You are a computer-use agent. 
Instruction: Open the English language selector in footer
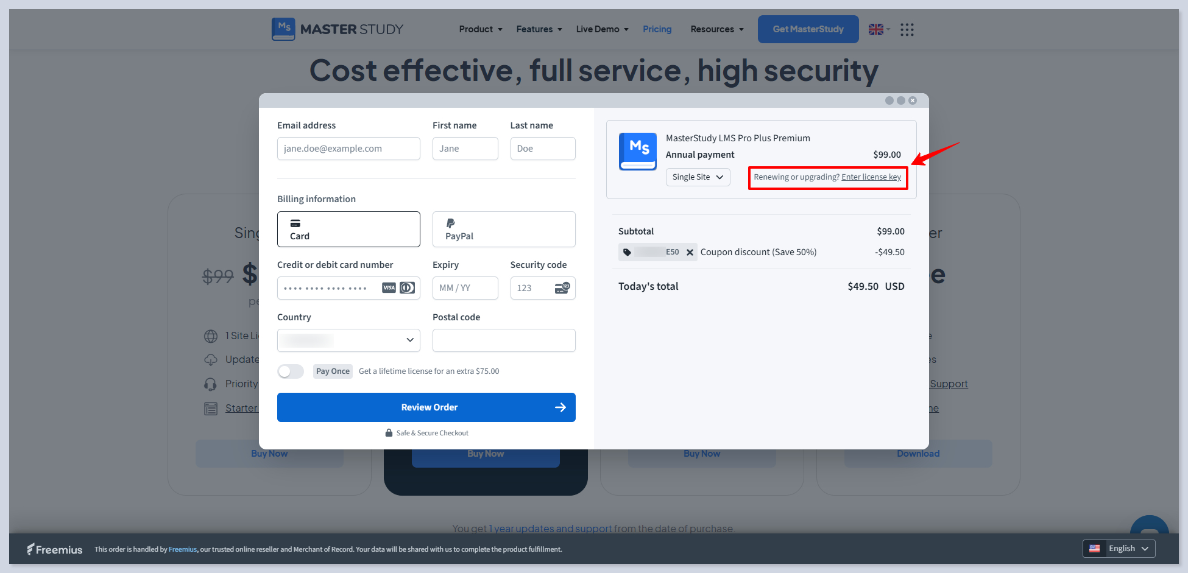click(1119, 549)
